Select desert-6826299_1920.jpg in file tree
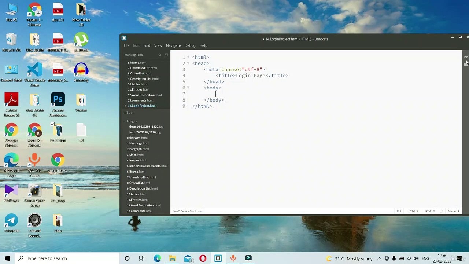469x264 pixels. coord(146,126)
